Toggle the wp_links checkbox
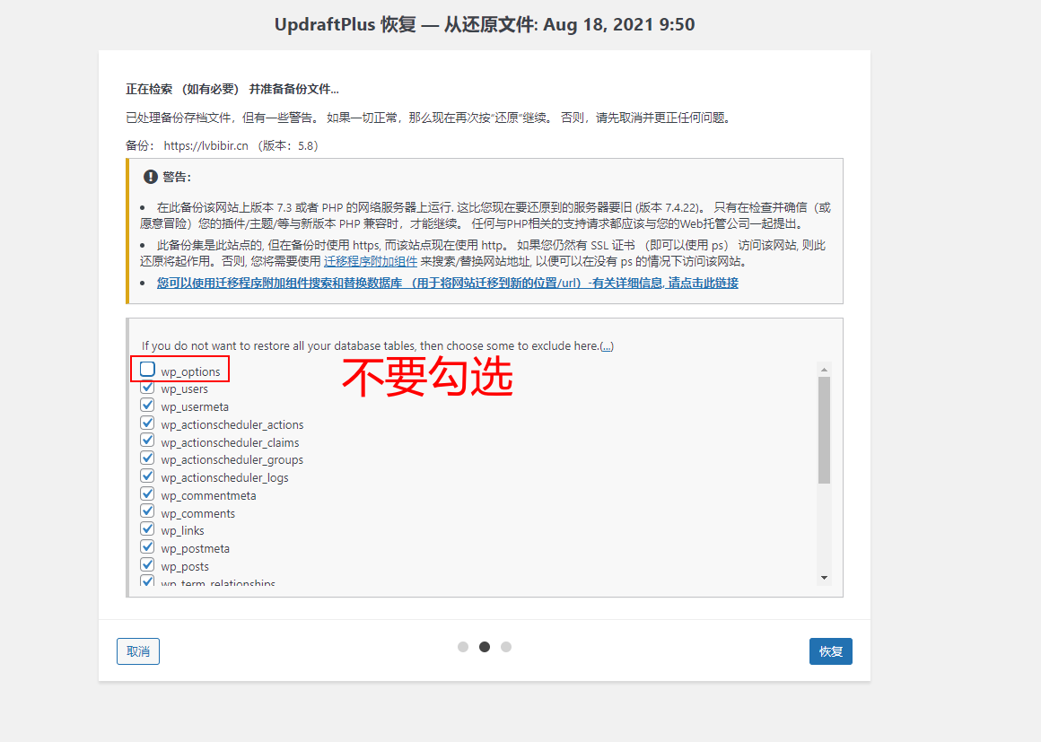 [x=147, y=529]
